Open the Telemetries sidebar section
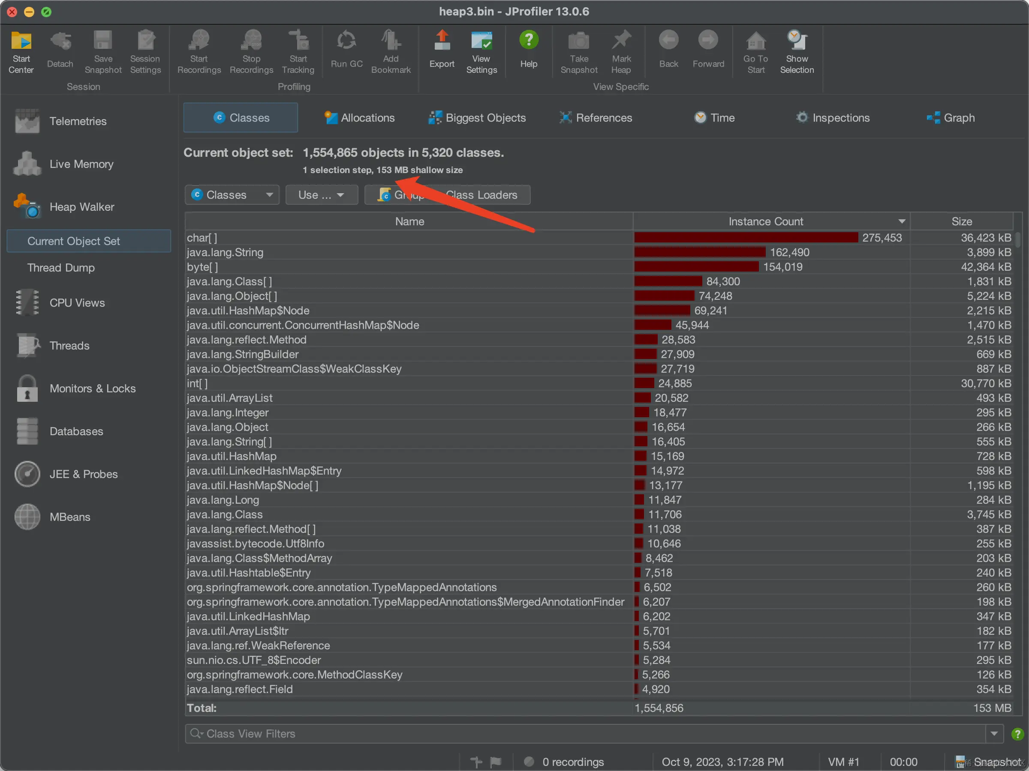Viewport: 1029px width, 771px height. pyautogui.click(x=78, y=121)
